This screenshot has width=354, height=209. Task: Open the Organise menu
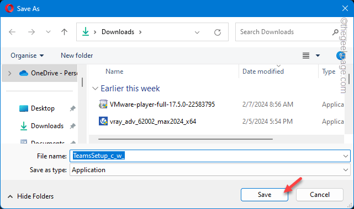pos(27,56)
